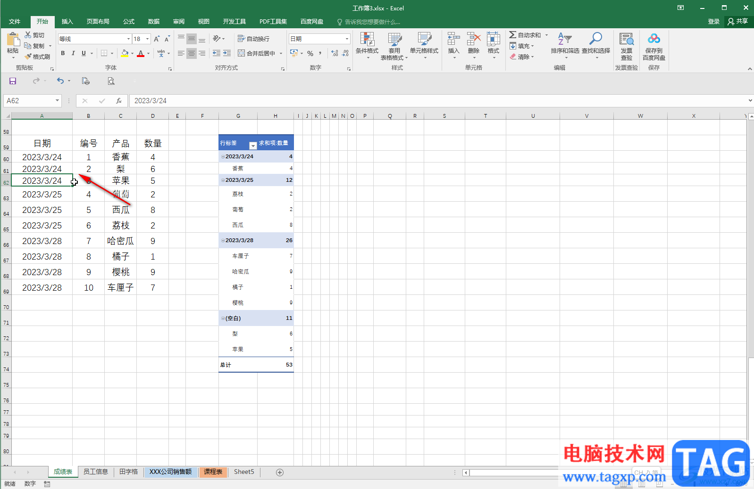Image resolution: width=754 pixels, height=489 pixels.
Task: Toggle center horizontal alignment
Action: [x=192, y=53]
